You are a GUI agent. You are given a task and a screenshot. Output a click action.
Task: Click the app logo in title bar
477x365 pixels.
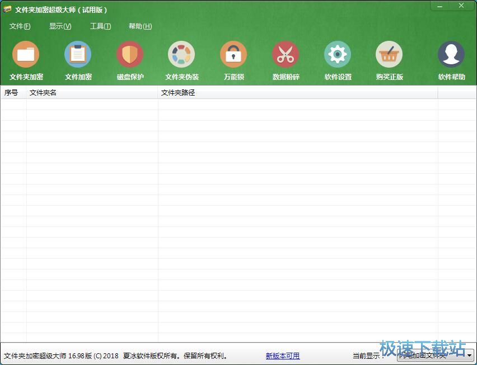[7, 10]
